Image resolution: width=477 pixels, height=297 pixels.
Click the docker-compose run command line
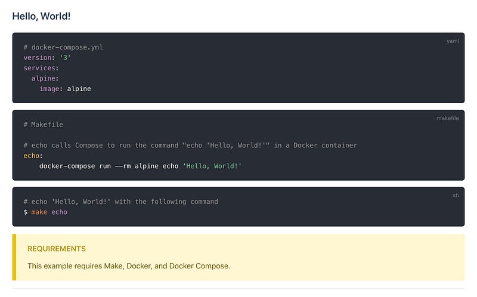click(x=140, y=166)
